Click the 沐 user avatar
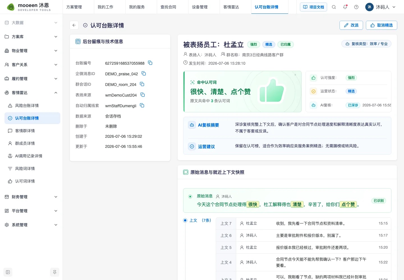 [x=369, y=7]
